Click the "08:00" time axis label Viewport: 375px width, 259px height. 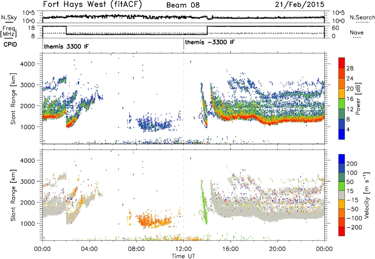(x=136, y=249)
